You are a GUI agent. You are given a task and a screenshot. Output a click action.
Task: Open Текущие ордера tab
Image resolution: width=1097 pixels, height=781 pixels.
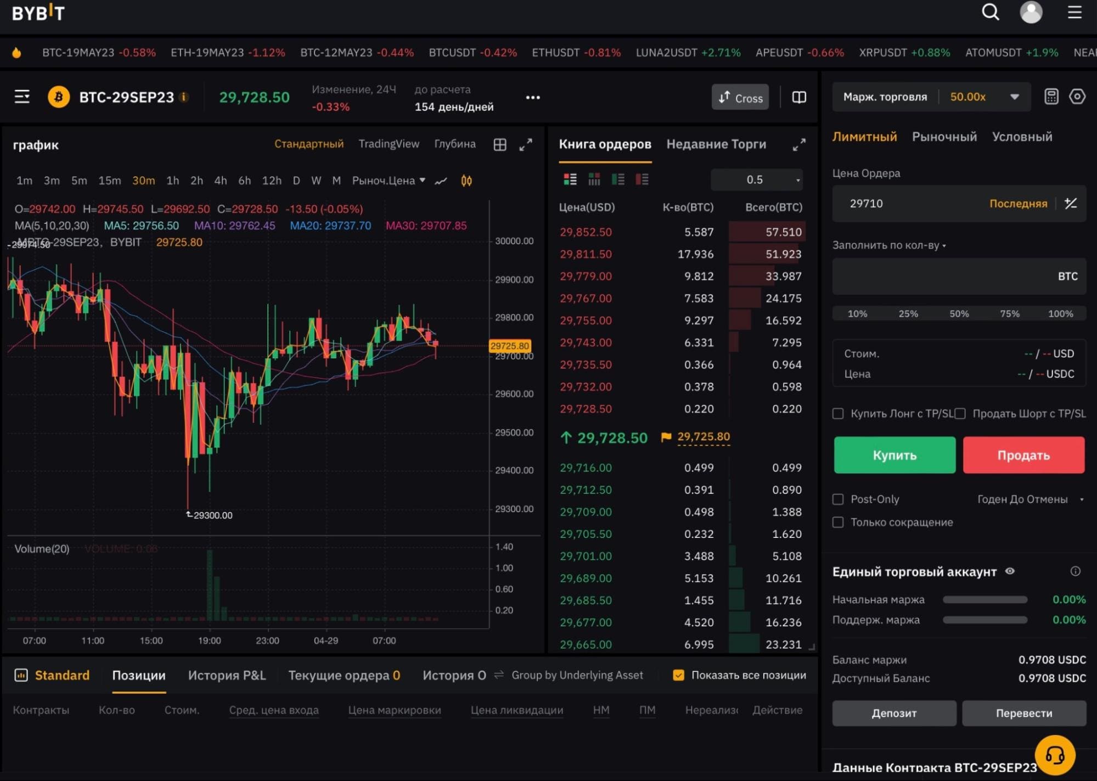pos(344,675)
